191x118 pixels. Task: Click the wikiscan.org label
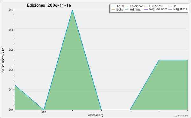[95, 115]
